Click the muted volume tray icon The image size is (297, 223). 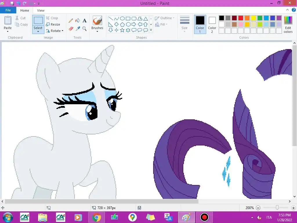click(x=259, y=217)
